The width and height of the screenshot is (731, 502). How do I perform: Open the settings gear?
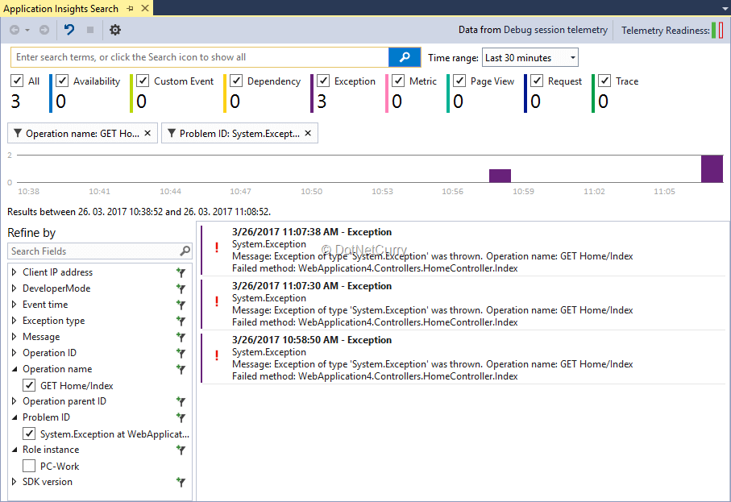pos(114,30)
